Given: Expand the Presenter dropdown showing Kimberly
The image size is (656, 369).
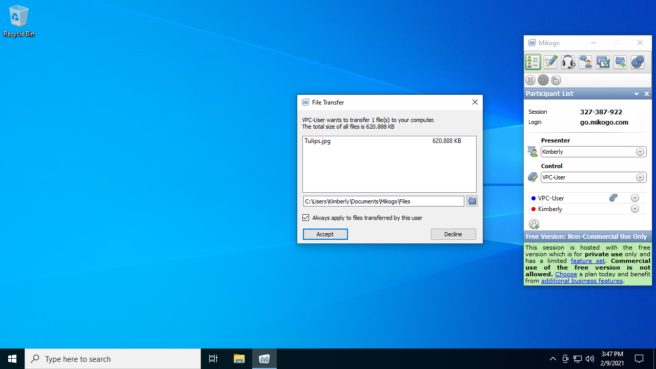Looking at the screenshot, I should [640, 152].
